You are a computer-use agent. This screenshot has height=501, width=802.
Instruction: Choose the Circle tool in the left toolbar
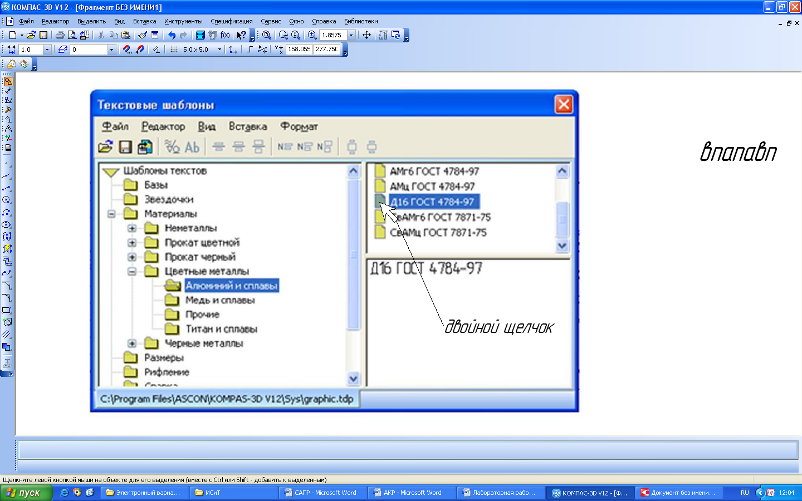tap(7, 200)
